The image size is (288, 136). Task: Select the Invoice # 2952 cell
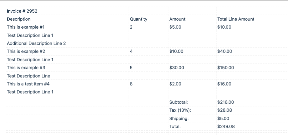(x=67, y=11)
